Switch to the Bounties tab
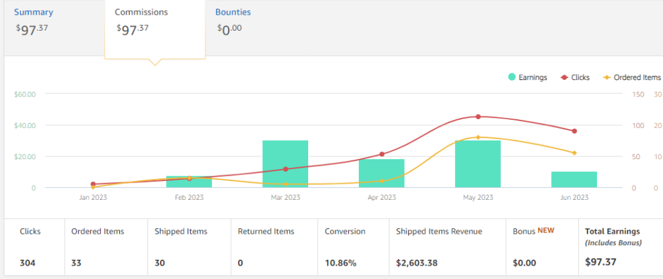Viewport: 663px width, 279px height. [x=233, y=13]
